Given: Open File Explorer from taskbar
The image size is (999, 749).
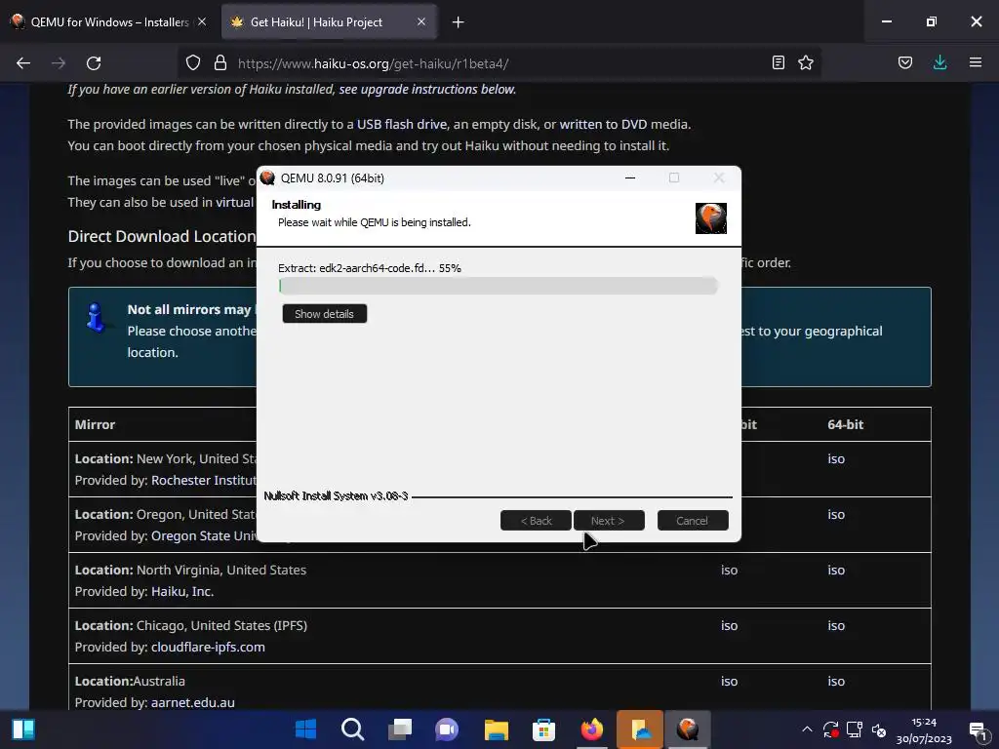Looking at the screenshot, I should [x=496, y=729].
